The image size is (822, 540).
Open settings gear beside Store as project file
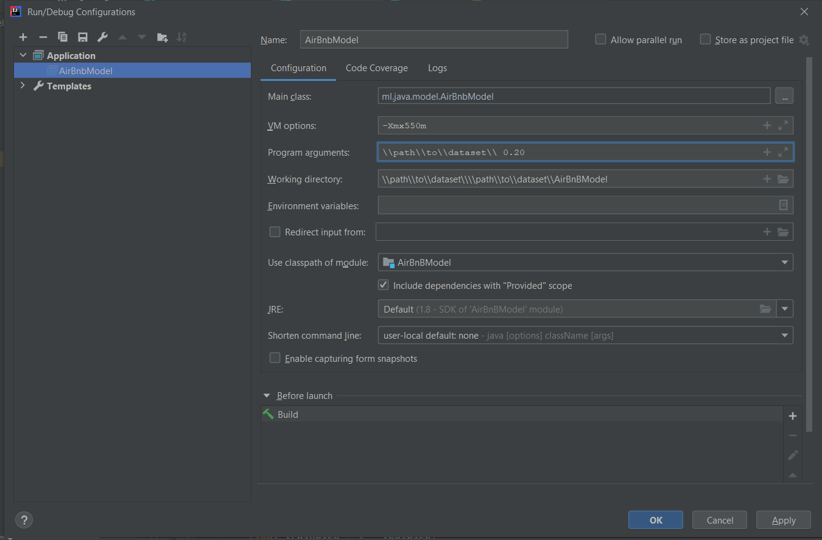tap(804, 40)
